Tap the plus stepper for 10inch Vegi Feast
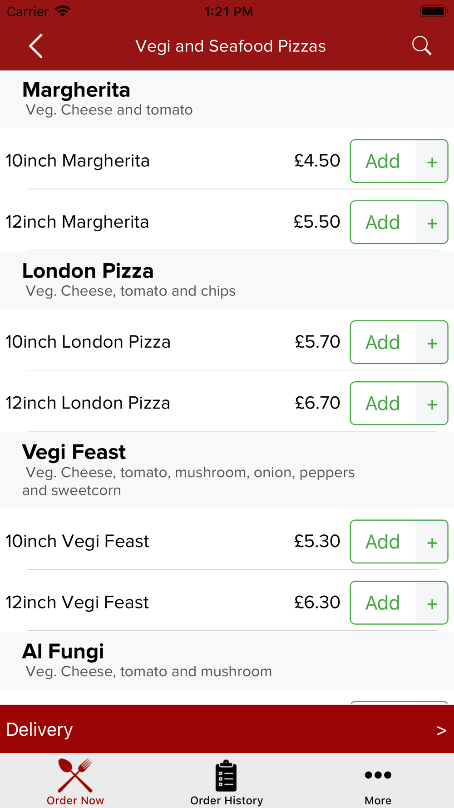The height and width of the screenshot is (808, 454). tap(432, 542)
